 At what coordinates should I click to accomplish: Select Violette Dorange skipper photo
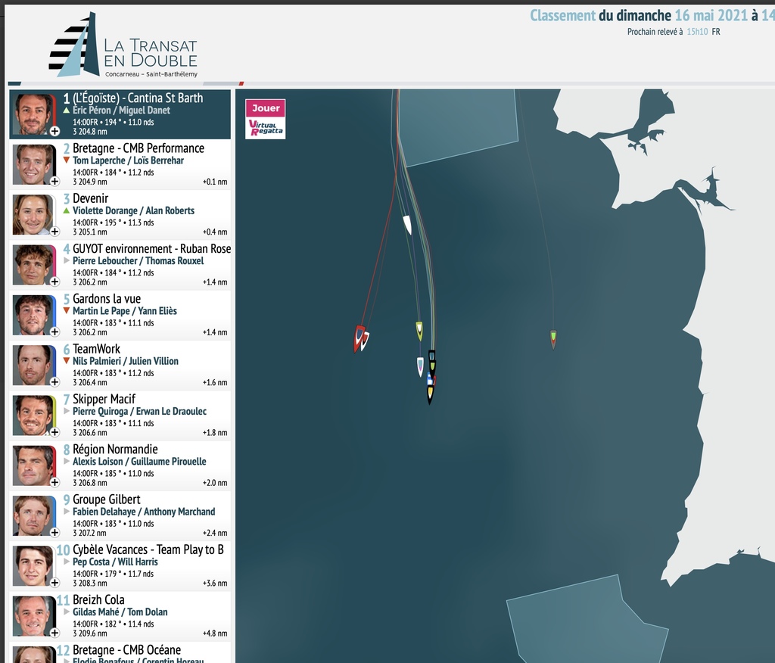coord(33,215)
